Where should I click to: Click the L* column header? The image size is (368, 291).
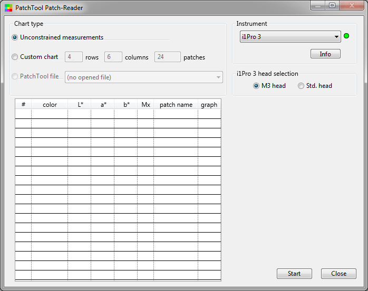80,105
